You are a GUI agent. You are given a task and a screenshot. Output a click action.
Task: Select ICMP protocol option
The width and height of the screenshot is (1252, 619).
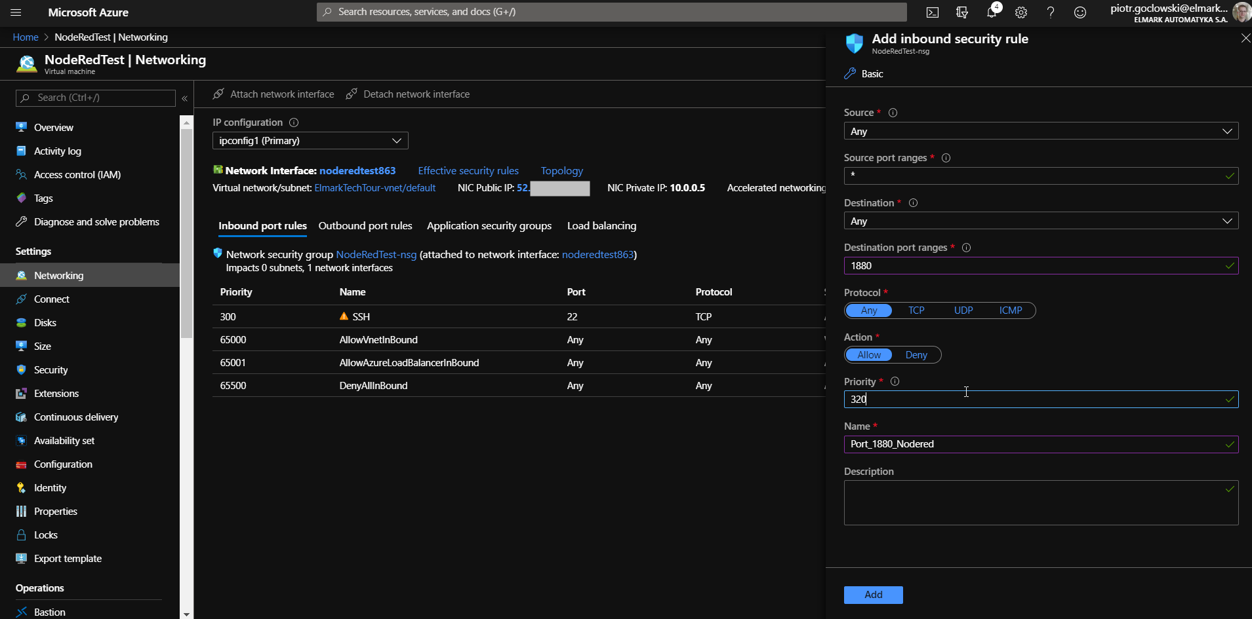(x=1011, y=310)
